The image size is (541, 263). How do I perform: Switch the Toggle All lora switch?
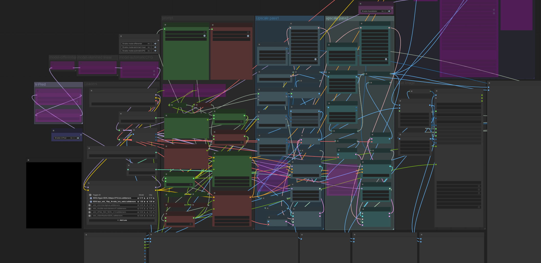90,195
